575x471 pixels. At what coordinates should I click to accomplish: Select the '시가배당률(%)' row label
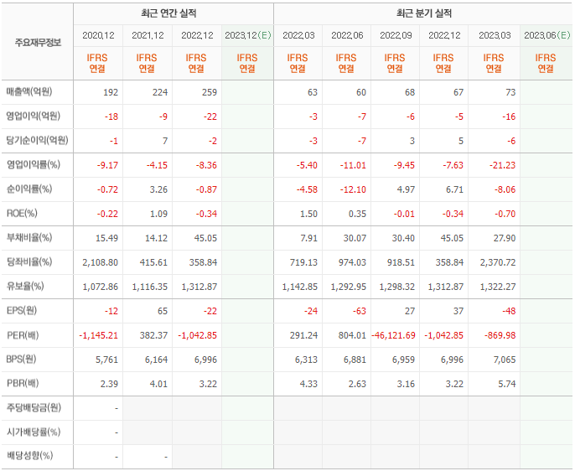point(34,432)
